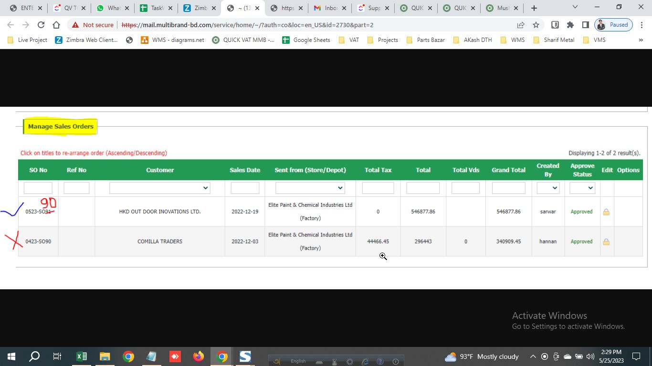
Task: Click the Ref No filter input
Action: [76, 188]
